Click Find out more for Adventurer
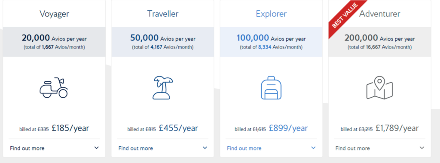 coord(352,148)
